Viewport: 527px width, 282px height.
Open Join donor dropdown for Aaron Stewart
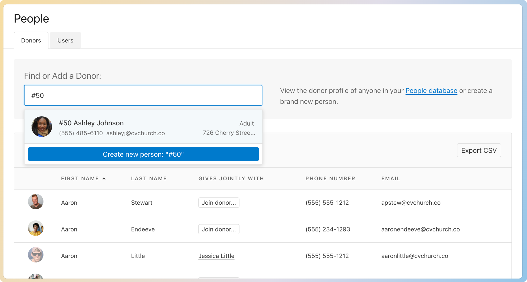219,203
